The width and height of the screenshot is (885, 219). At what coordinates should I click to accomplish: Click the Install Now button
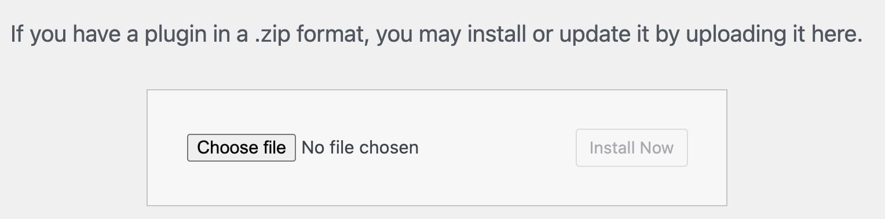[631, 148]
